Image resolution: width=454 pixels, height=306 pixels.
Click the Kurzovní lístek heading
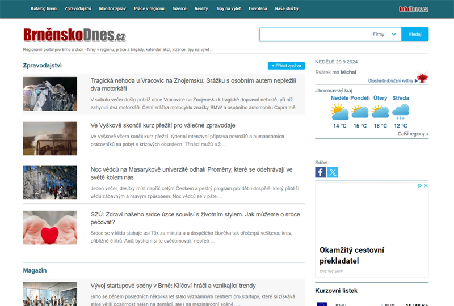[x=336, y=291]
